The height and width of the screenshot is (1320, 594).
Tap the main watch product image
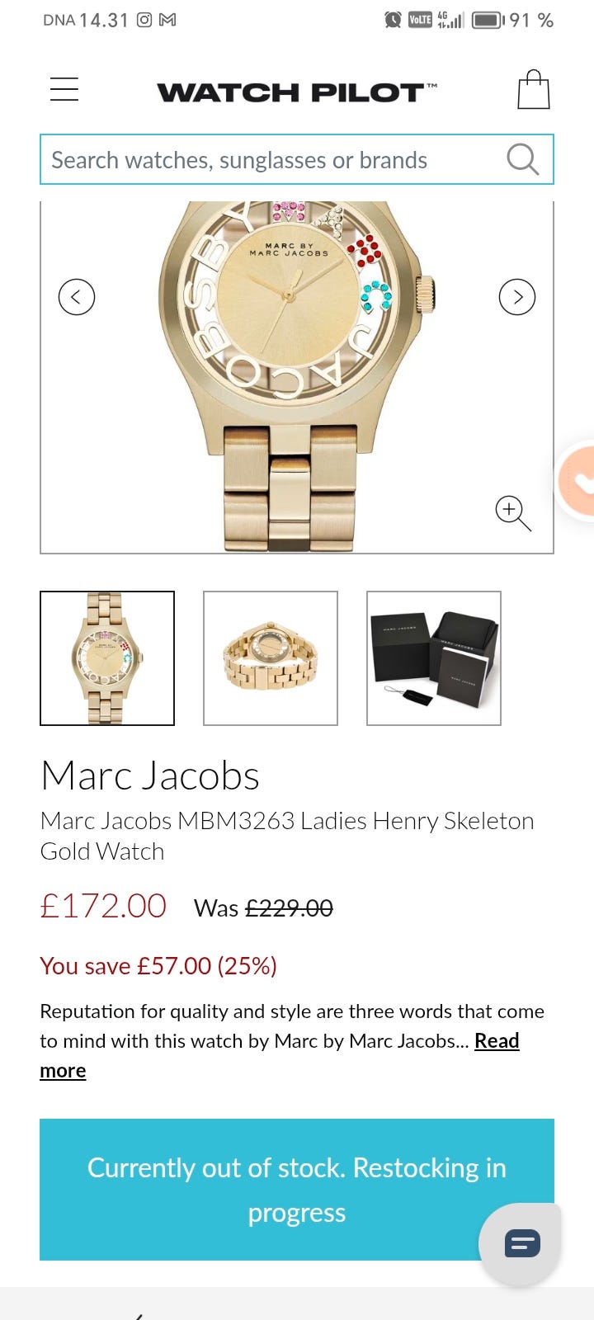point(297,376)
